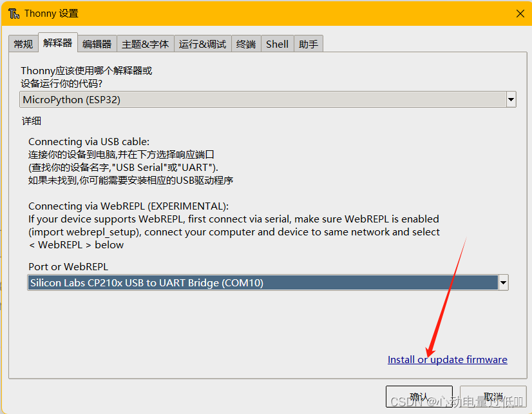Cancel with the 取消 button

tap(493, 397)
